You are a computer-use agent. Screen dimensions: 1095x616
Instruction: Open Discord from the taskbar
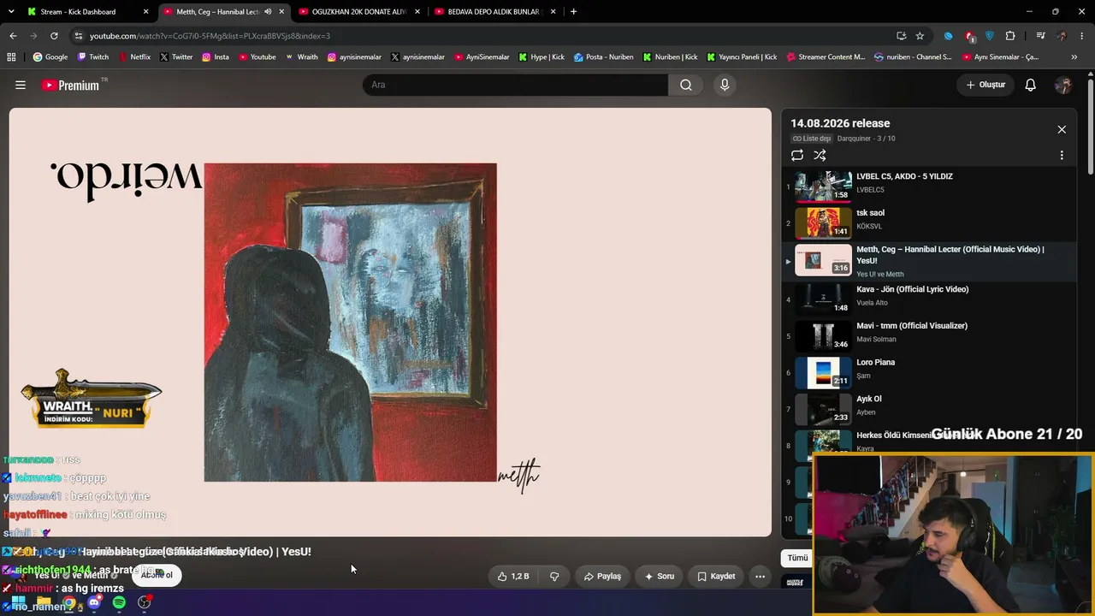[94, 602]
